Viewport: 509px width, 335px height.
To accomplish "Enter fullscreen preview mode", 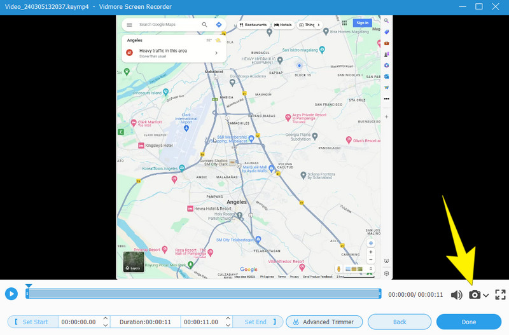I will tap(500, 294).
